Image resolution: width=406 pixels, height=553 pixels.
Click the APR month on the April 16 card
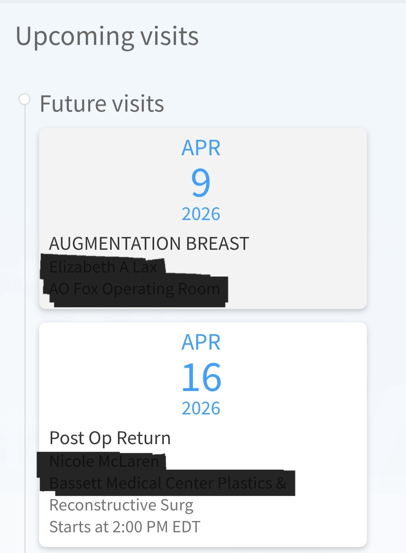click(x=201, y=342)
